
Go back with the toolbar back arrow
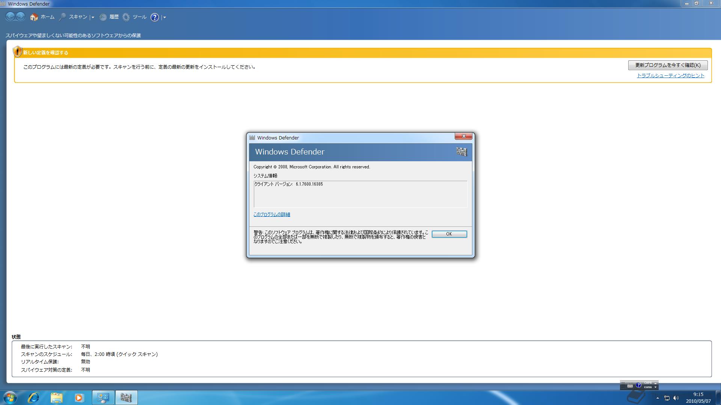11,16
